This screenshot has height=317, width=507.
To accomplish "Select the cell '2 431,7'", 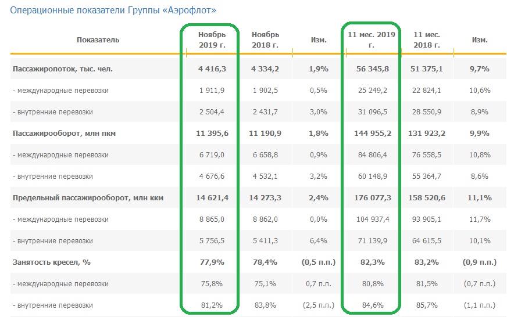I will (x=265, y=112).
